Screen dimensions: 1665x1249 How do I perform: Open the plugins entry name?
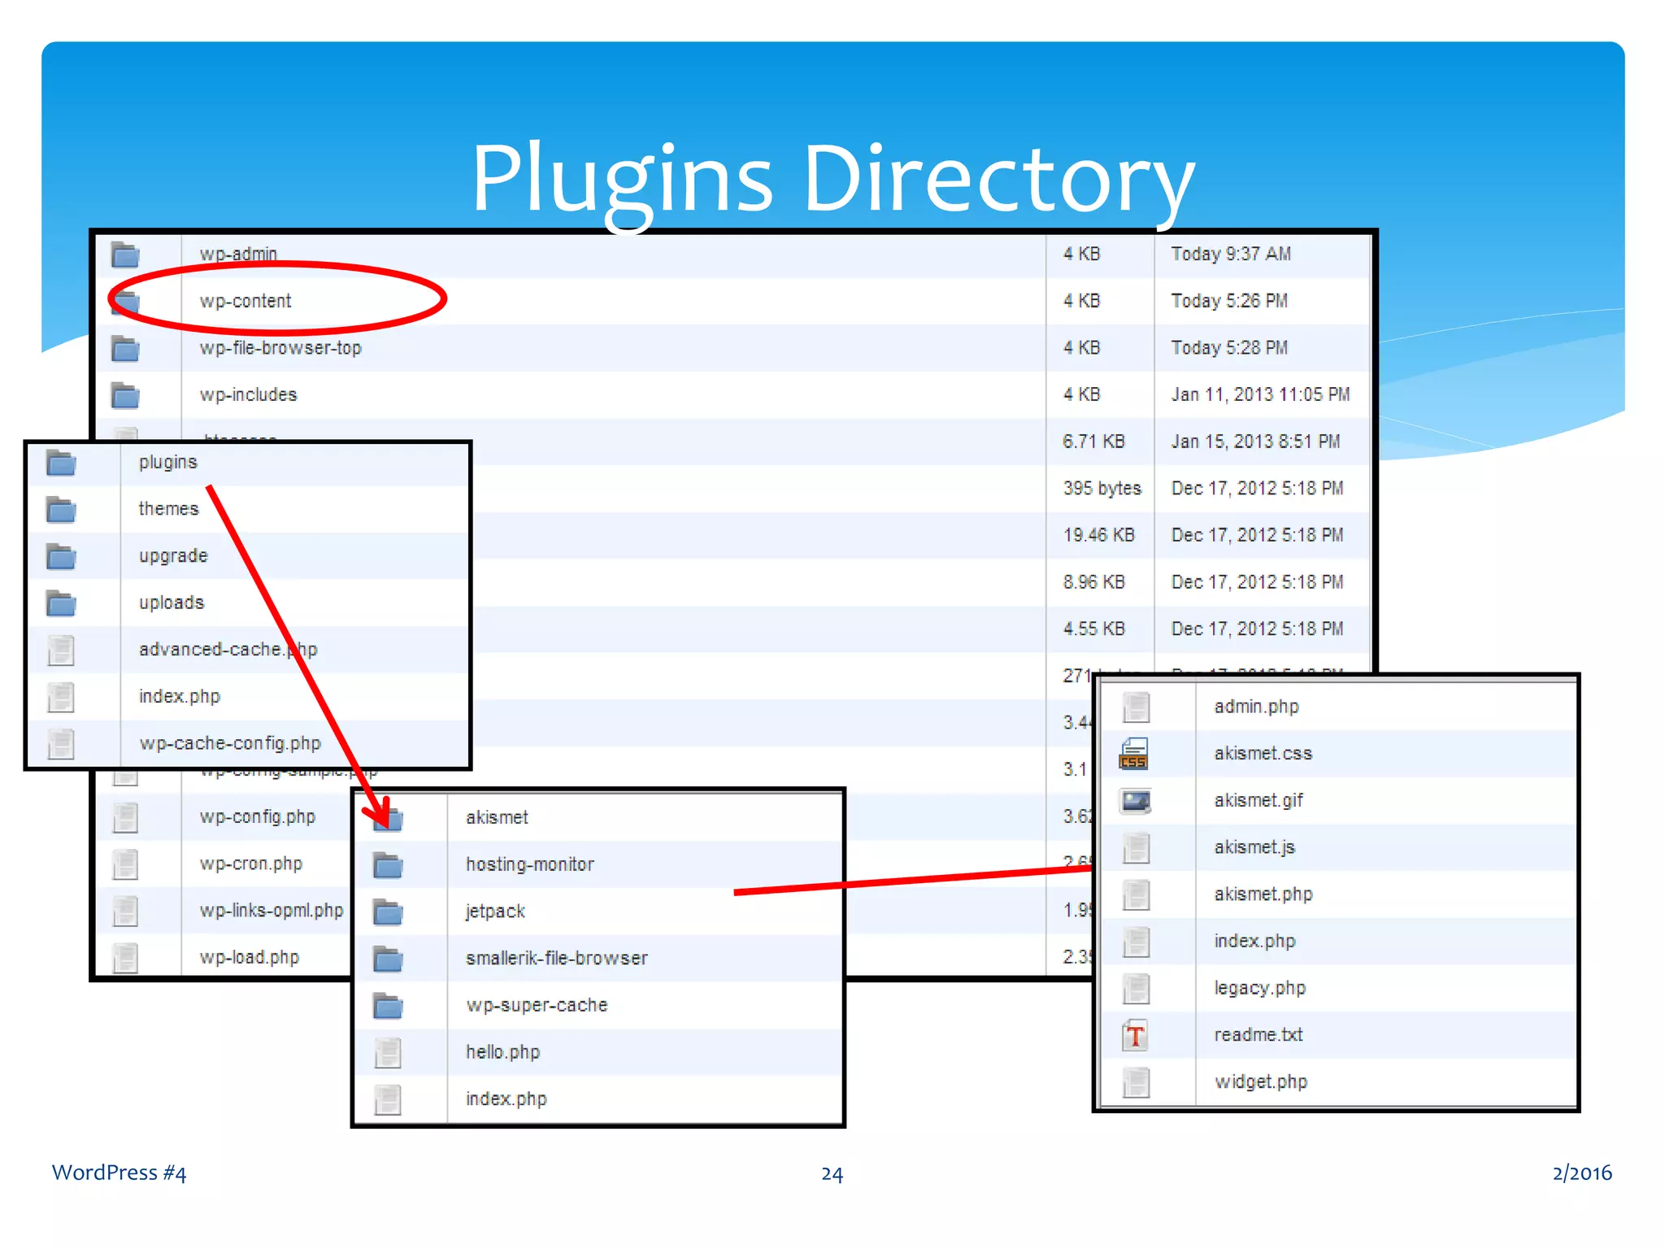tap(168, 463)
